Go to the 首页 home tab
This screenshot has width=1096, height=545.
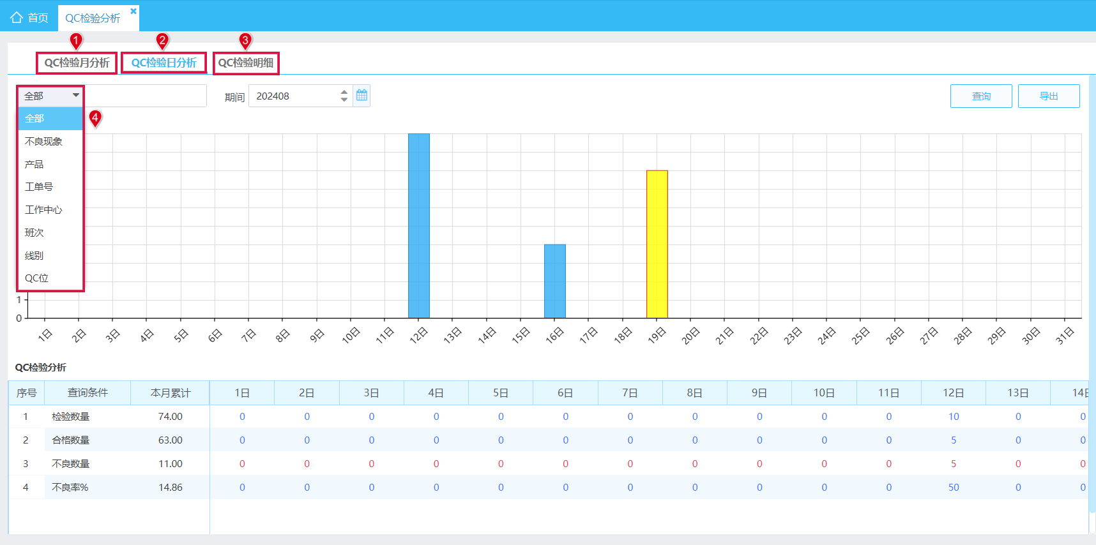point(29,18)
